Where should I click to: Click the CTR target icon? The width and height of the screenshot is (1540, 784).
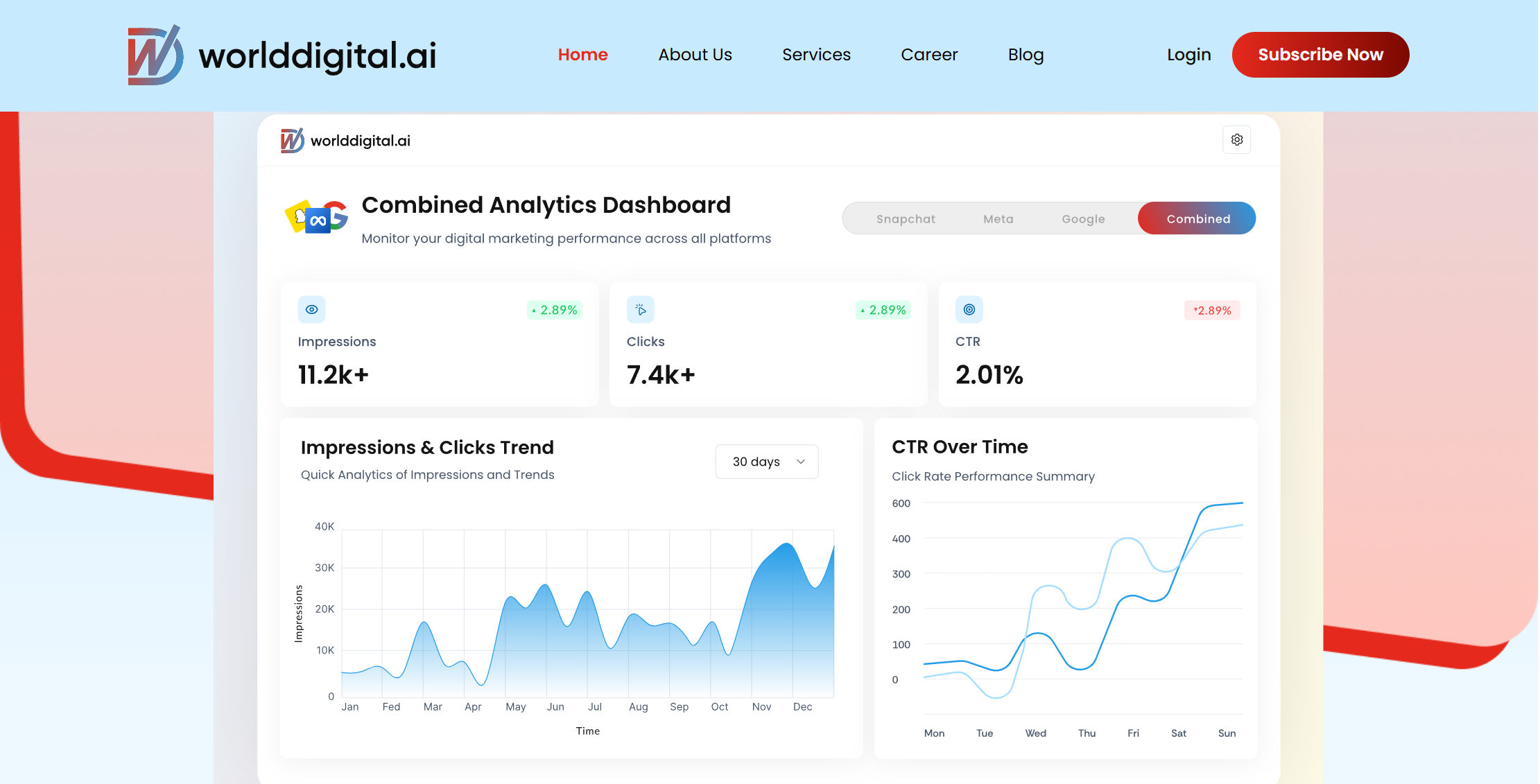[969, 310]
